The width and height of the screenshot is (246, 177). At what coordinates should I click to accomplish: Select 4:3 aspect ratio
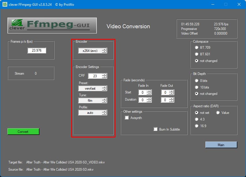click(196, 119)
